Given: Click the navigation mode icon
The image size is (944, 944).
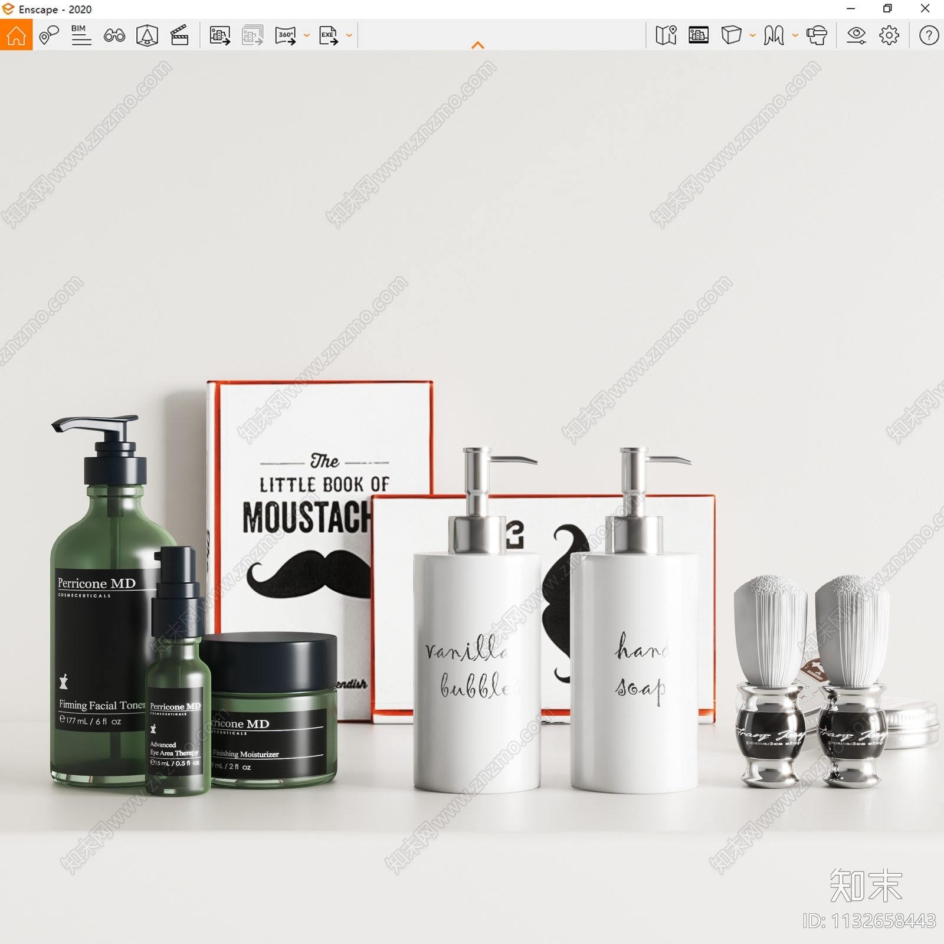Looking at the screenshot, I should coord(773,35).
